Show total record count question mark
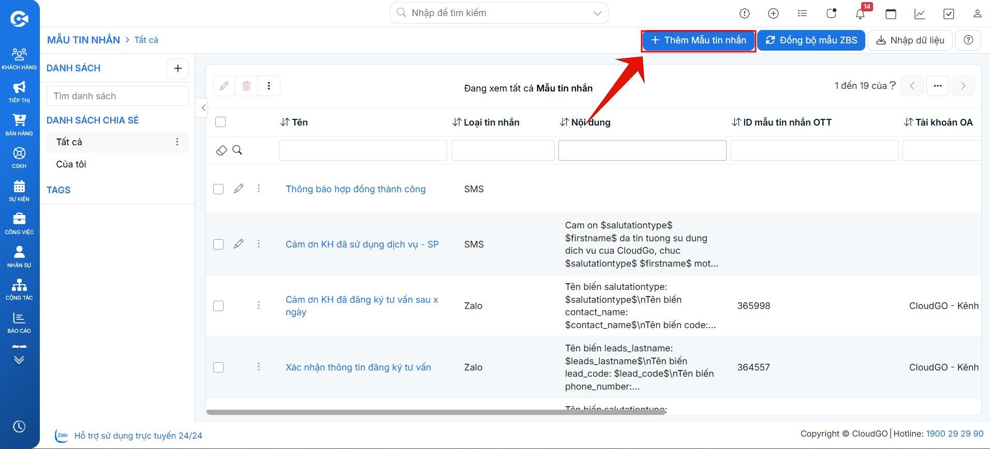The image size is (990, 449). [893, 86]
